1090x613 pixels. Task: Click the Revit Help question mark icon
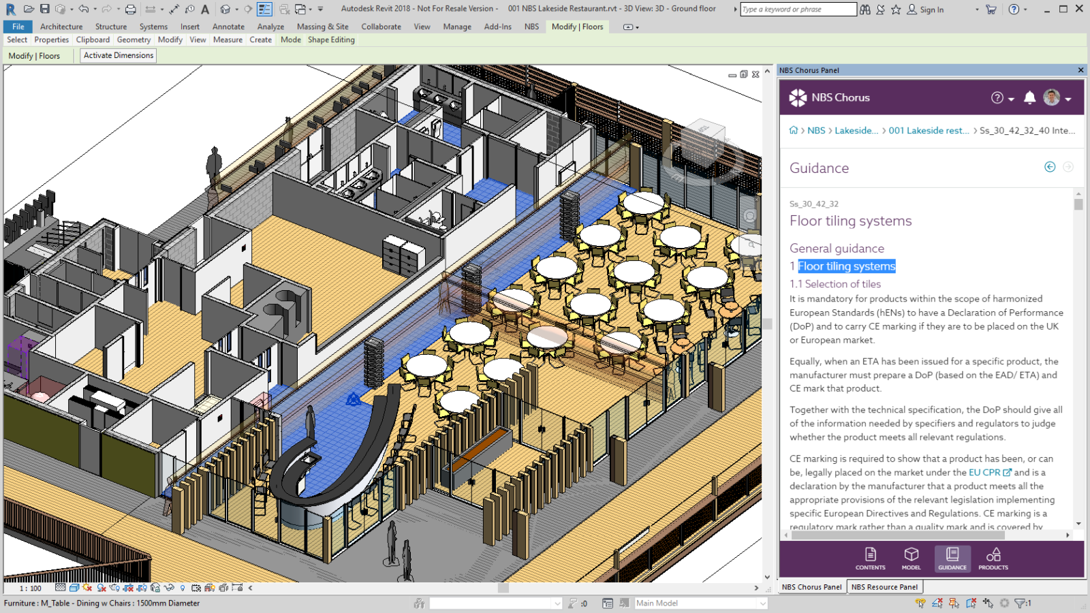1014,10
